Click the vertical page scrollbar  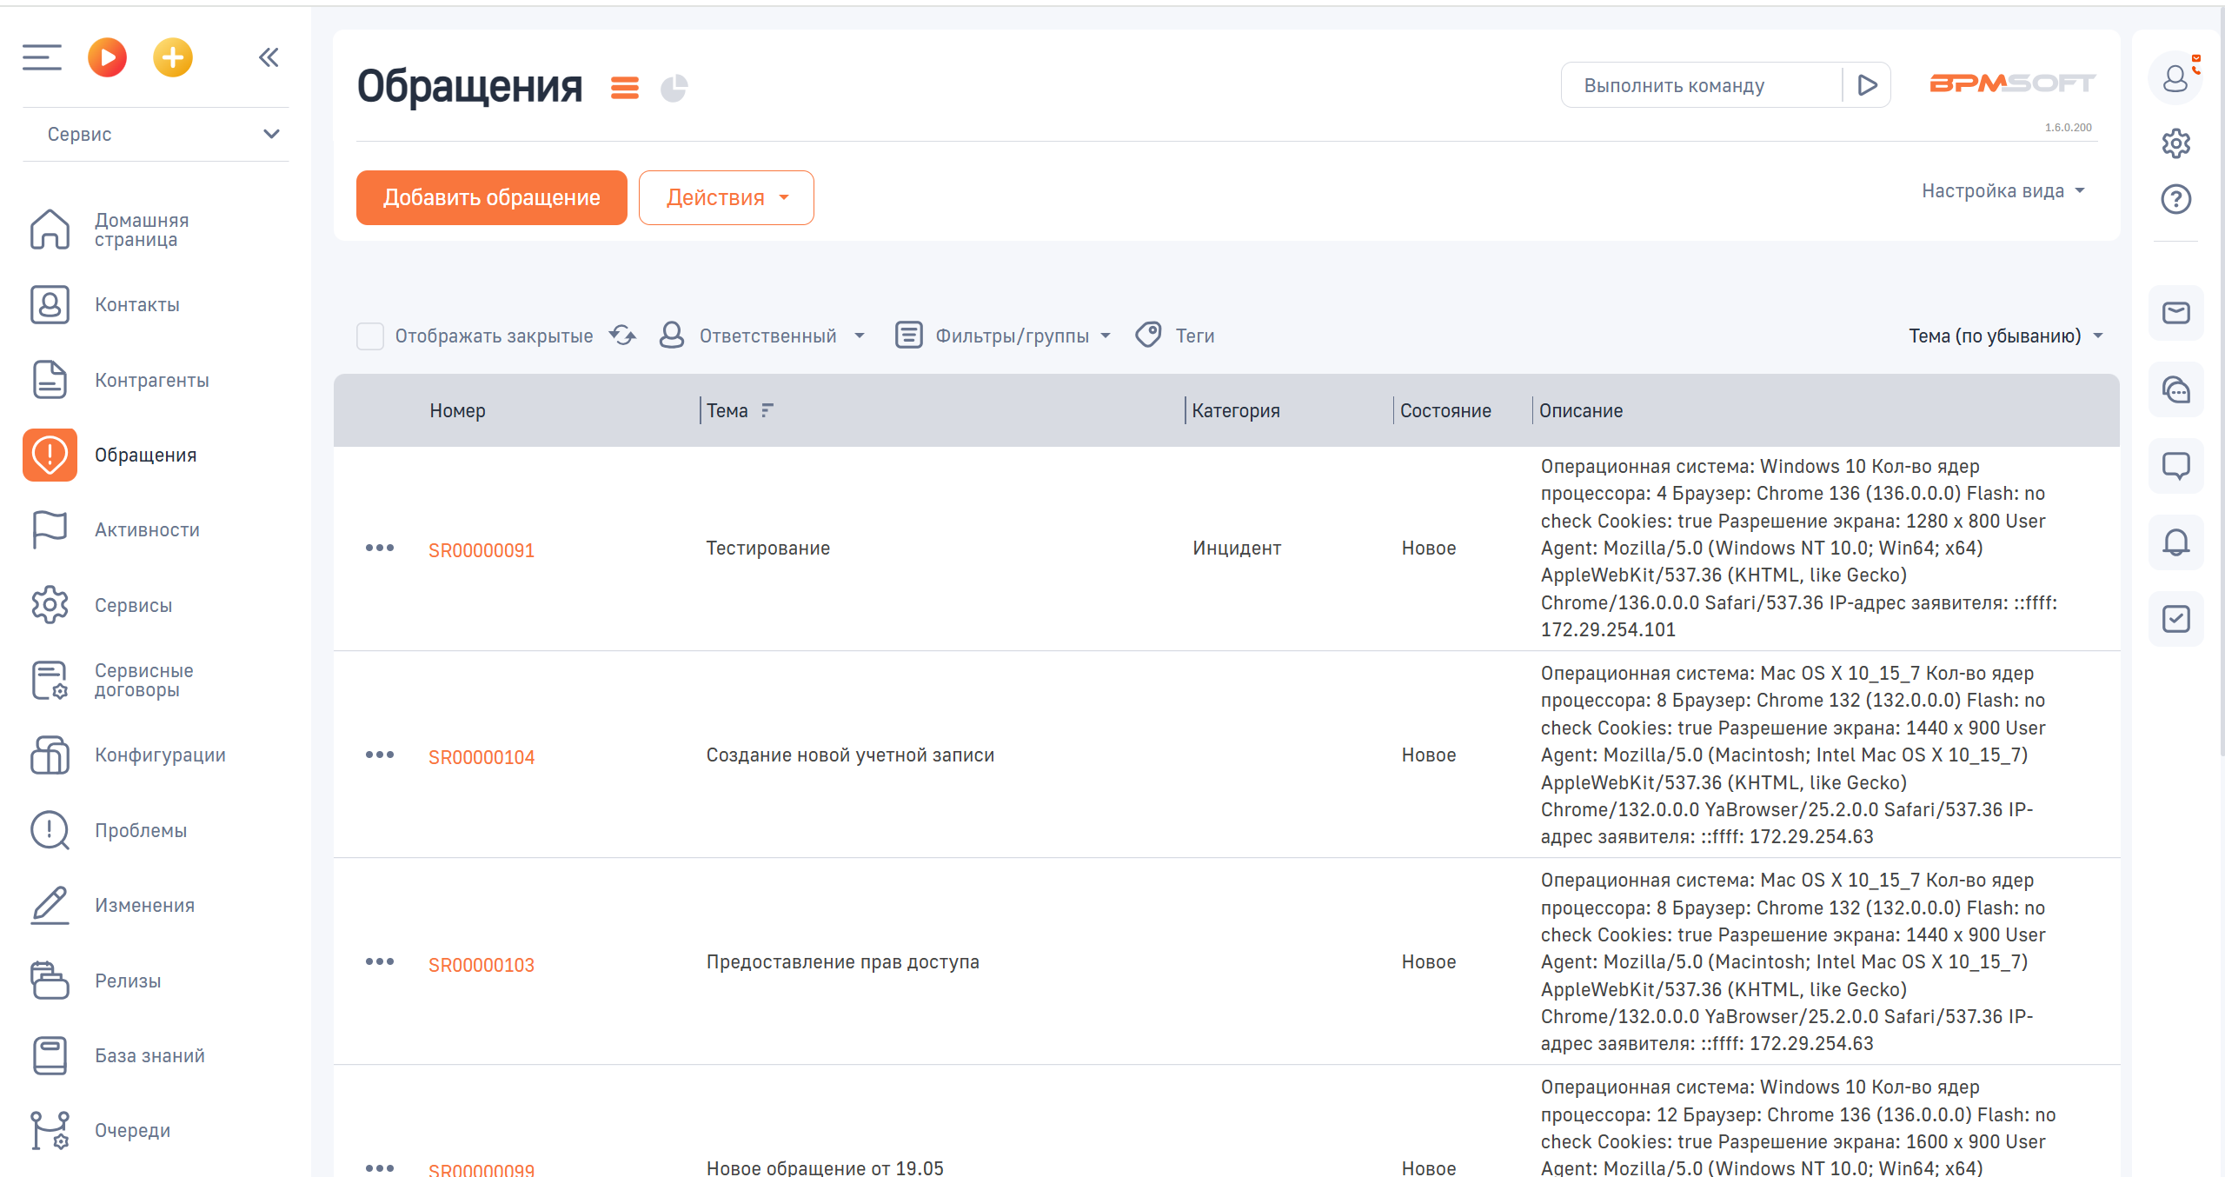click(2221, 382)
